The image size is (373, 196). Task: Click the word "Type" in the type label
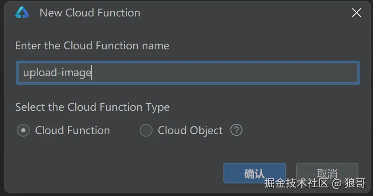(x=157, y=107)
